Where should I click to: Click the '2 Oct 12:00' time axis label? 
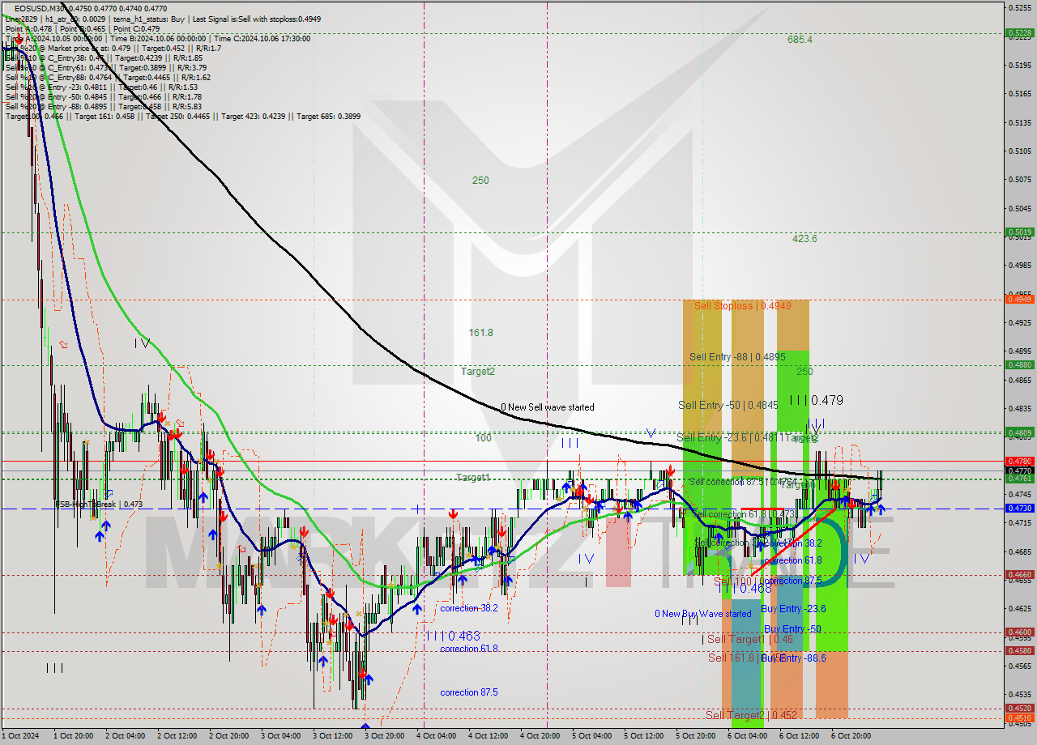click(177, 736)
